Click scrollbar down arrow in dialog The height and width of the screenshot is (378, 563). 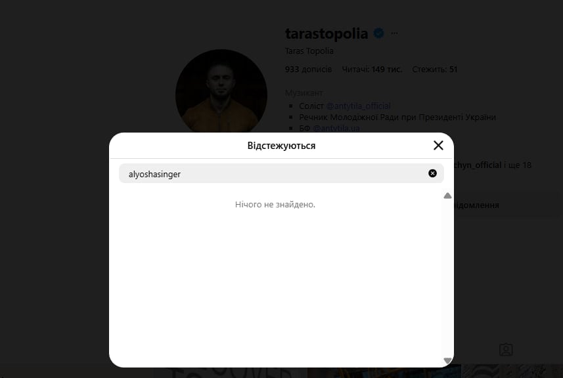[x=447, y=360]
